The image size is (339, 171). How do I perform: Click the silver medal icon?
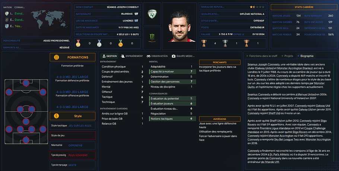tap(99, 44)
